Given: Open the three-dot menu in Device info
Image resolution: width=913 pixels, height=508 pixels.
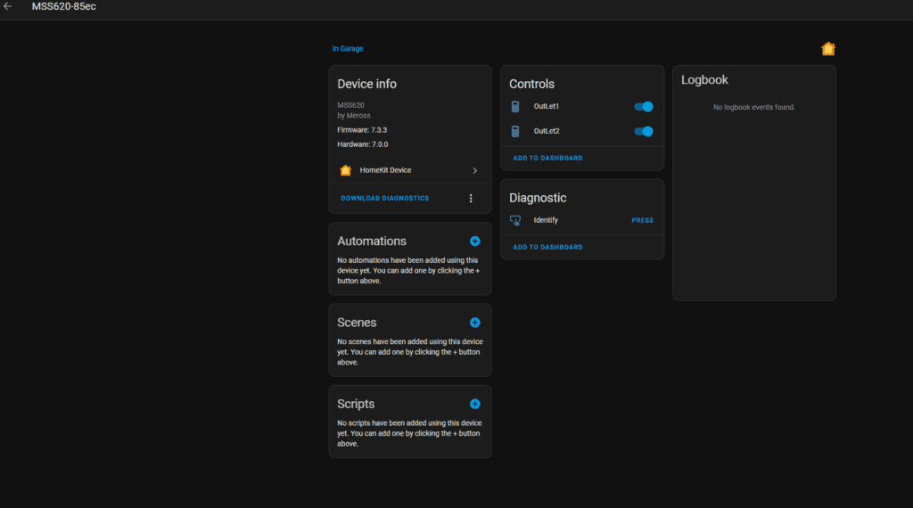Looking at the screenshot, I should 471,198.
